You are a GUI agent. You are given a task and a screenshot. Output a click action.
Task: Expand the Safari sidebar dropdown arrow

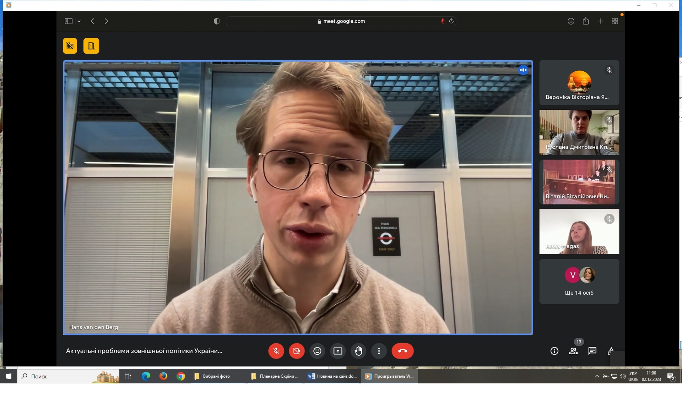pos(79,21)
